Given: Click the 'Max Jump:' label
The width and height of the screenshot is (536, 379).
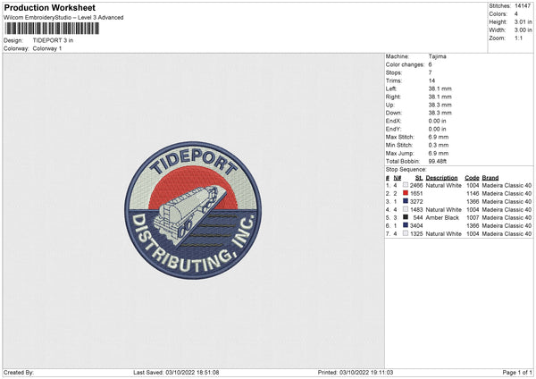Looking at the screenshot, I should pos(400,154).
